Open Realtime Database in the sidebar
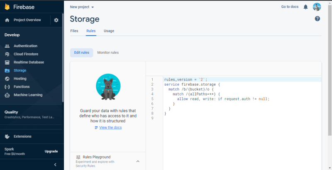Screen dimensions: 332x170 [29, 62]
